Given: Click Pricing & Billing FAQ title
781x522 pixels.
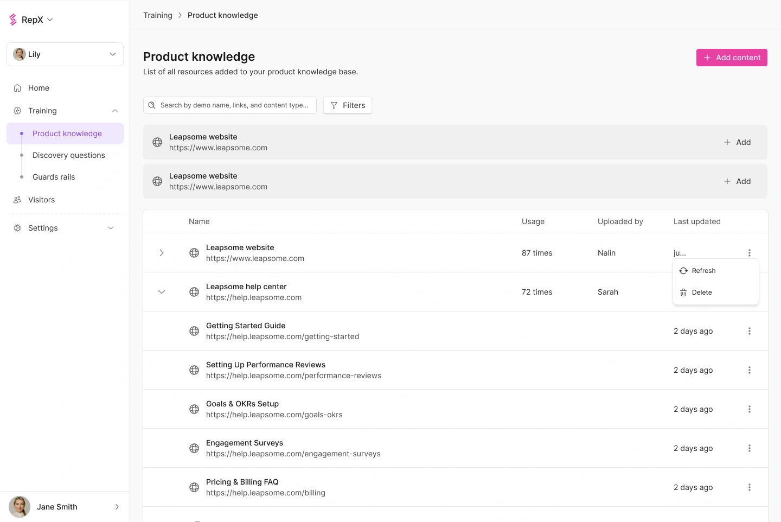Looking at the screenshot, I should pyautogui.click(x=242, y=482).
